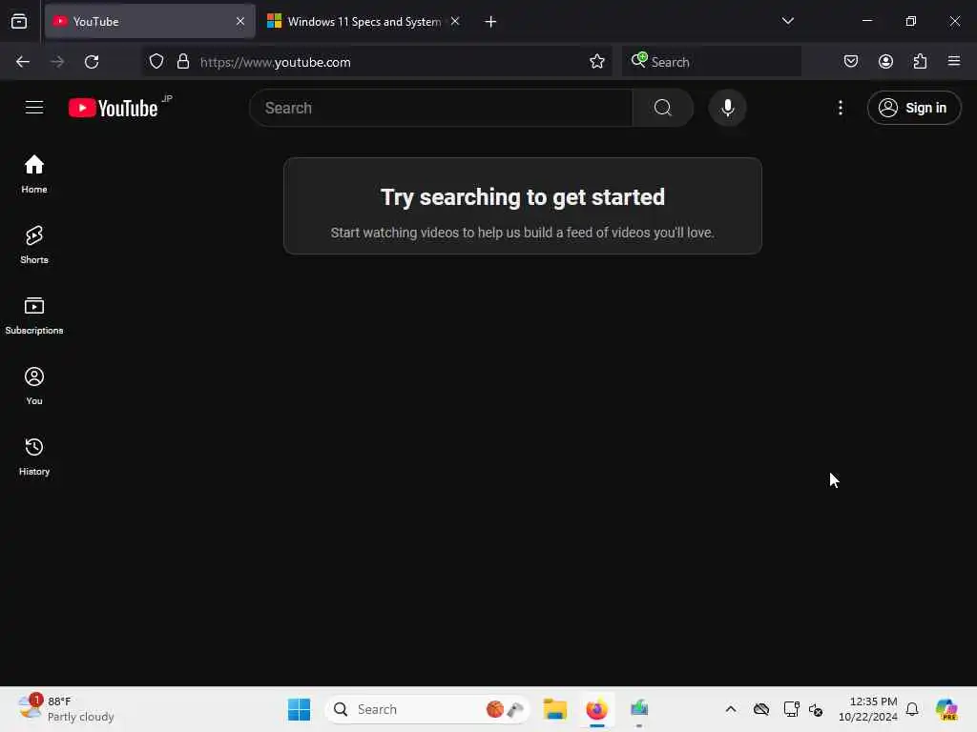This screenshot has width=977, height=732.
Task: Open Subscriptions in the sidebar
Action: (x=34, y=315)
